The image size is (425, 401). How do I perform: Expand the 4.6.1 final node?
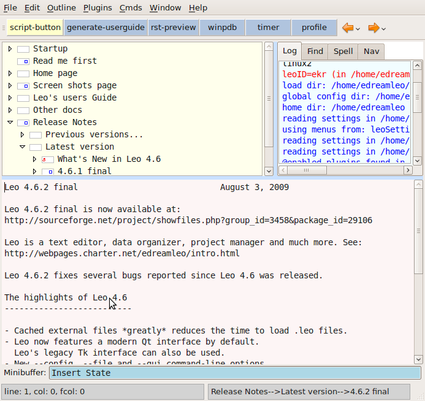pyautogui.click(x=35, y=171)
